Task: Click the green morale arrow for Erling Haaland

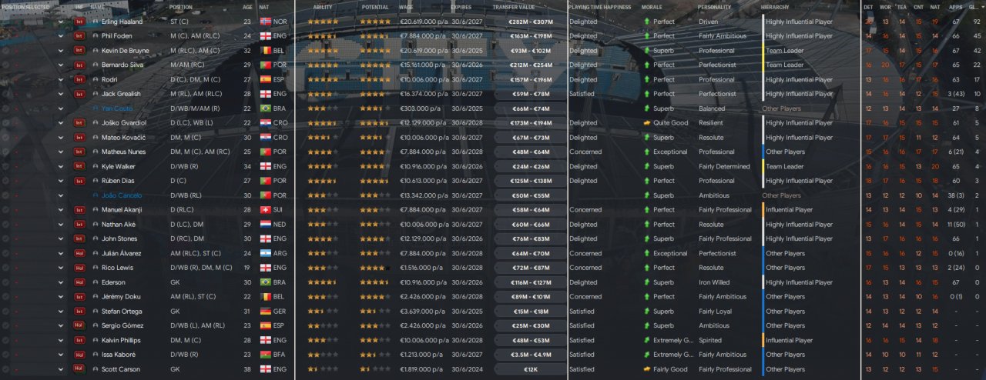Action: 646,22
